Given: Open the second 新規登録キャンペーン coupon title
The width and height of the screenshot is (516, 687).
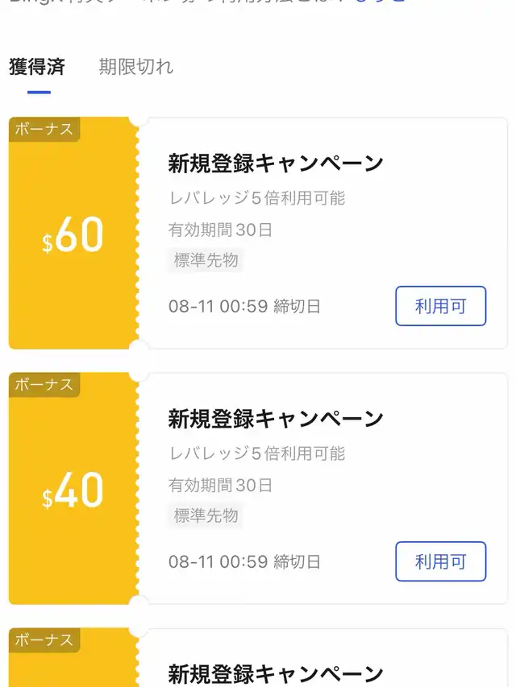Looking at the screenshot, I should (276, 419).
